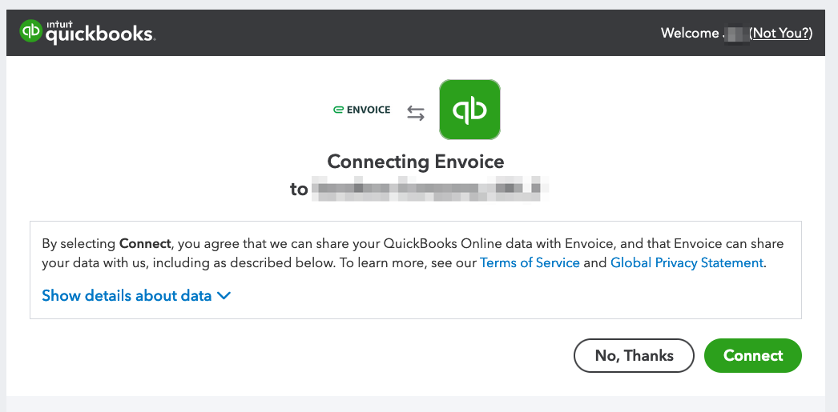Image resolution: width=838 pixels, height=412 pixels.
Task: Click the blurred company name under the heading
Action: pyautogui.click(x=429, y=188)
